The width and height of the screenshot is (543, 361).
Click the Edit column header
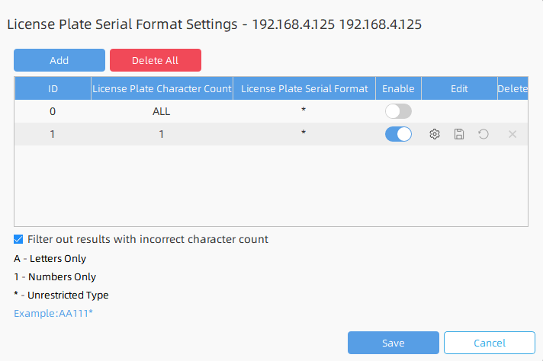459,88
